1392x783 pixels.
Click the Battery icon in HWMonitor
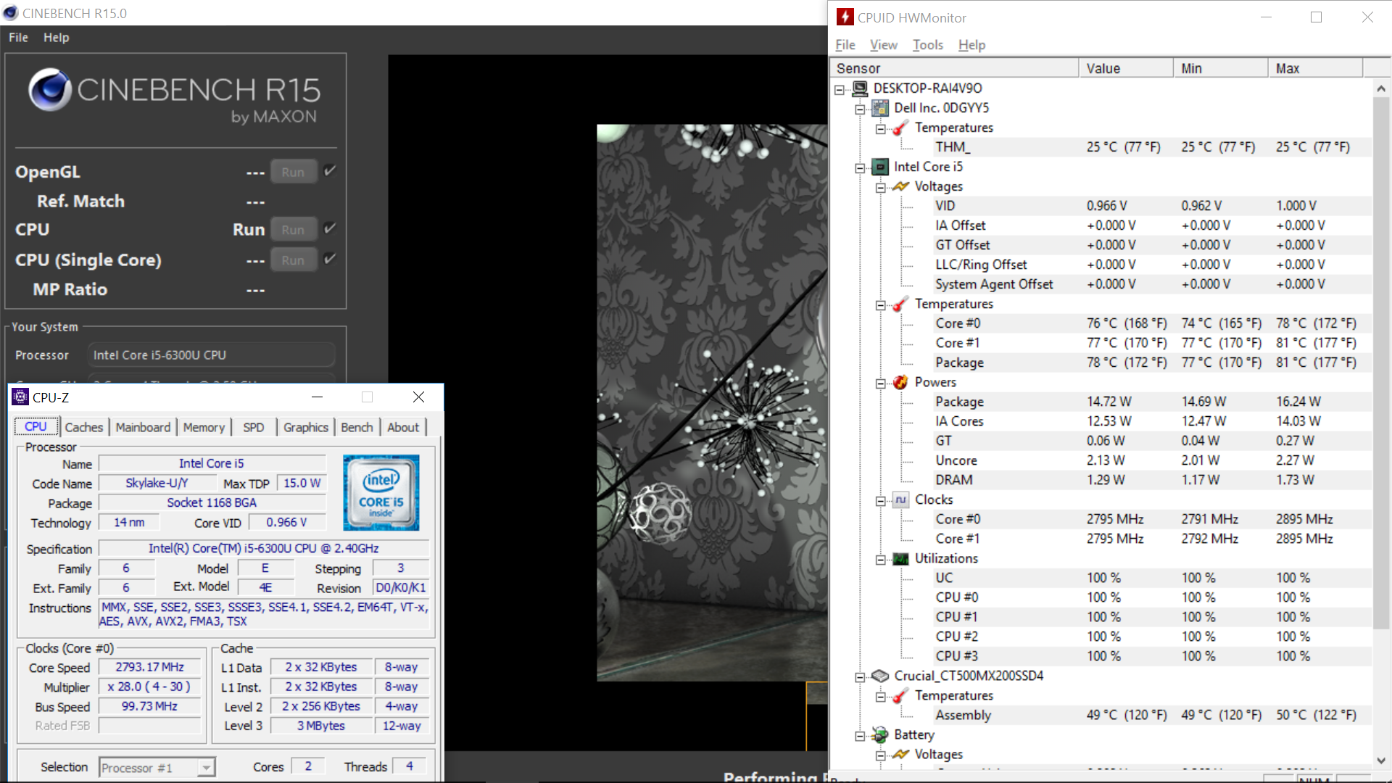(880, 734)
